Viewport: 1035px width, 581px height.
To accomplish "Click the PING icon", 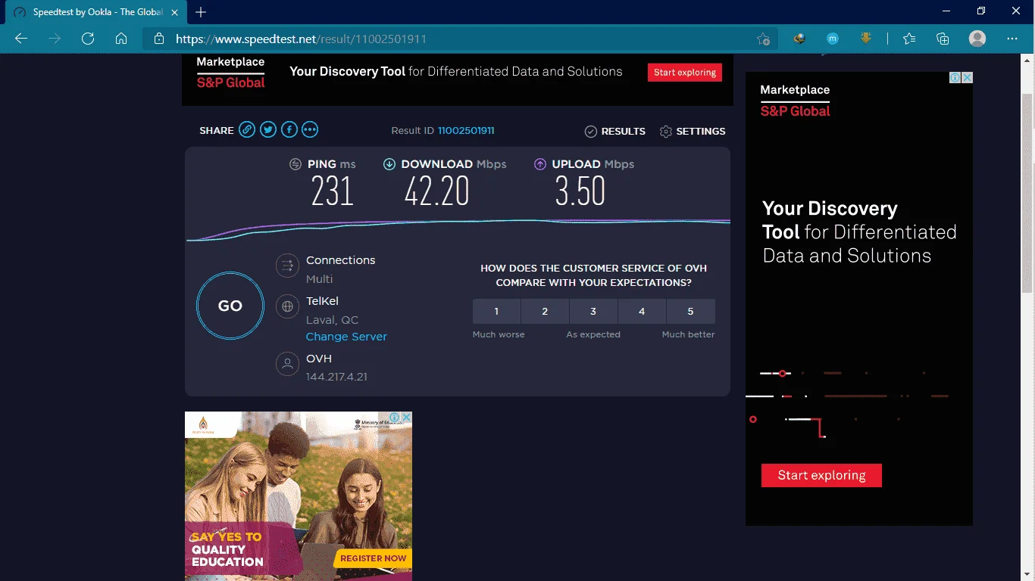I will (295, 164).
